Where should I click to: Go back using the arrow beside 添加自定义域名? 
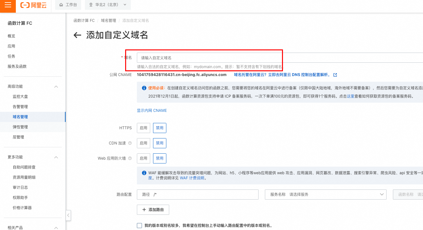(77, 35)
